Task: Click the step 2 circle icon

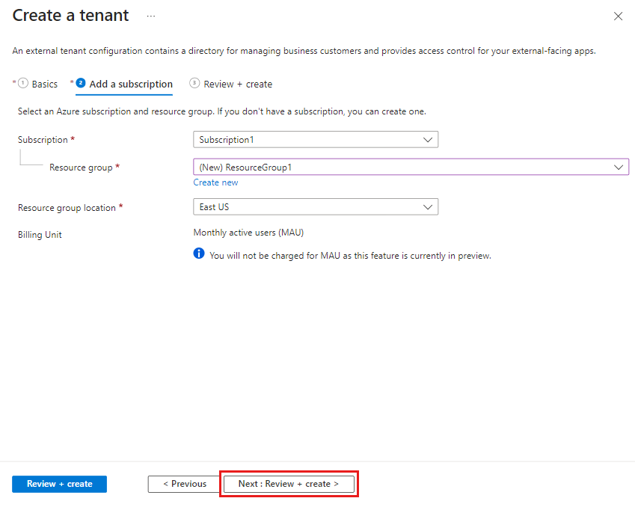Action: click(x=81, y=83)
